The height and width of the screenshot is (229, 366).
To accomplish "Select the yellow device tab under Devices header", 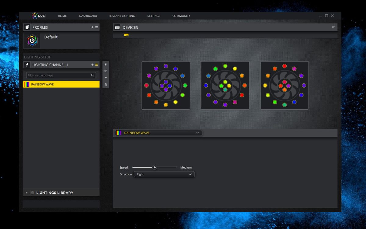I will pos(126,35).
